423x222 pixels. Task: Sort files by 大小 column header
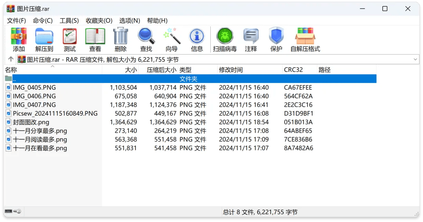click(x=131, y=70)
